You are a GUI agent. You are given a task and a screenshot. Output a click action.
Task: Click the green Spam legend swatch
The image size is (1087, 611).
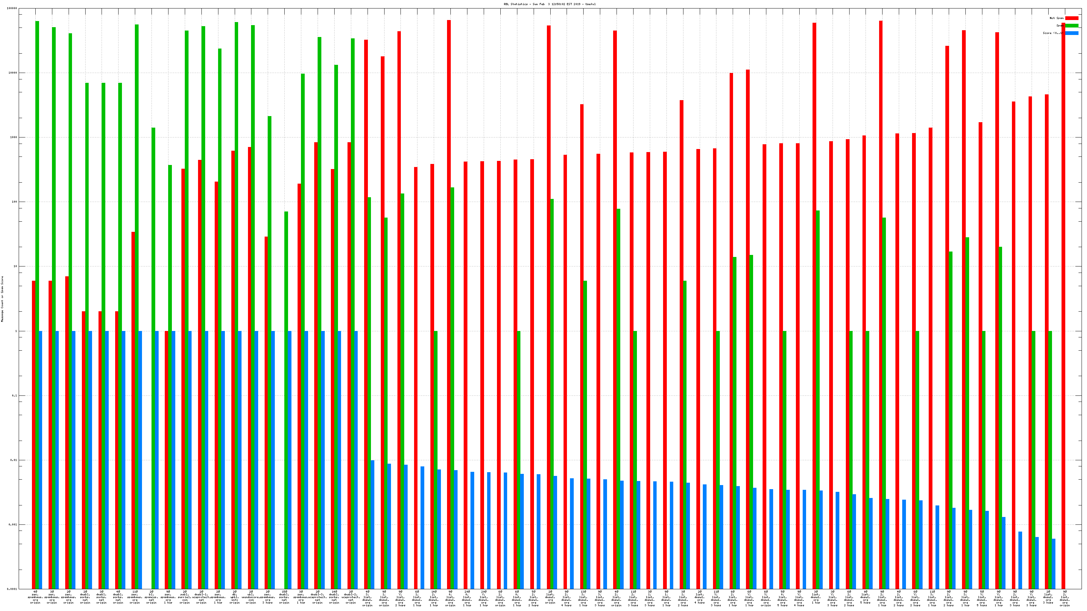(x=1071, y=26)
